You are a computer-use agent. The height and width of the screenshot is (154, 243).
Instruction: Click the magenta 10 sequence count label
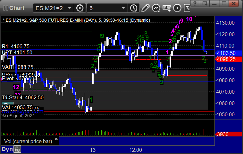pyautogui.click(x=189, y=19)
